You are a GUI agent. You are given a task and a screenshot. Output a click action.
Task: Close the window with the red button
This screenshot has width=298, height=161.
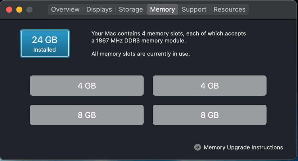[9, 9]
